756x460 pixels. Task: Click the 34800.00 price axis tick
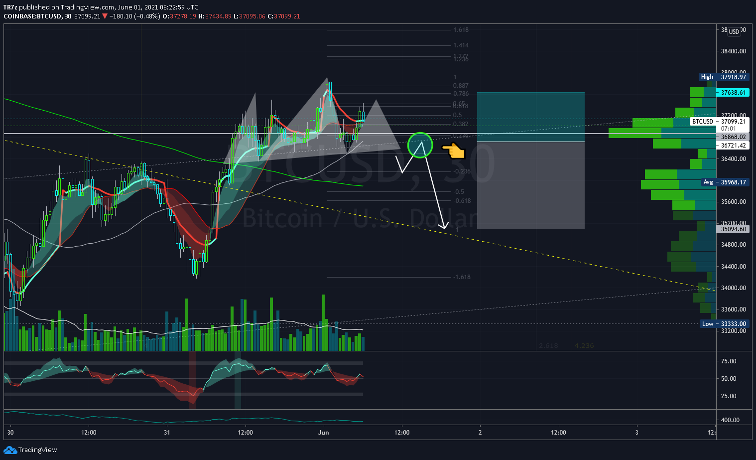tap(733, 245)
